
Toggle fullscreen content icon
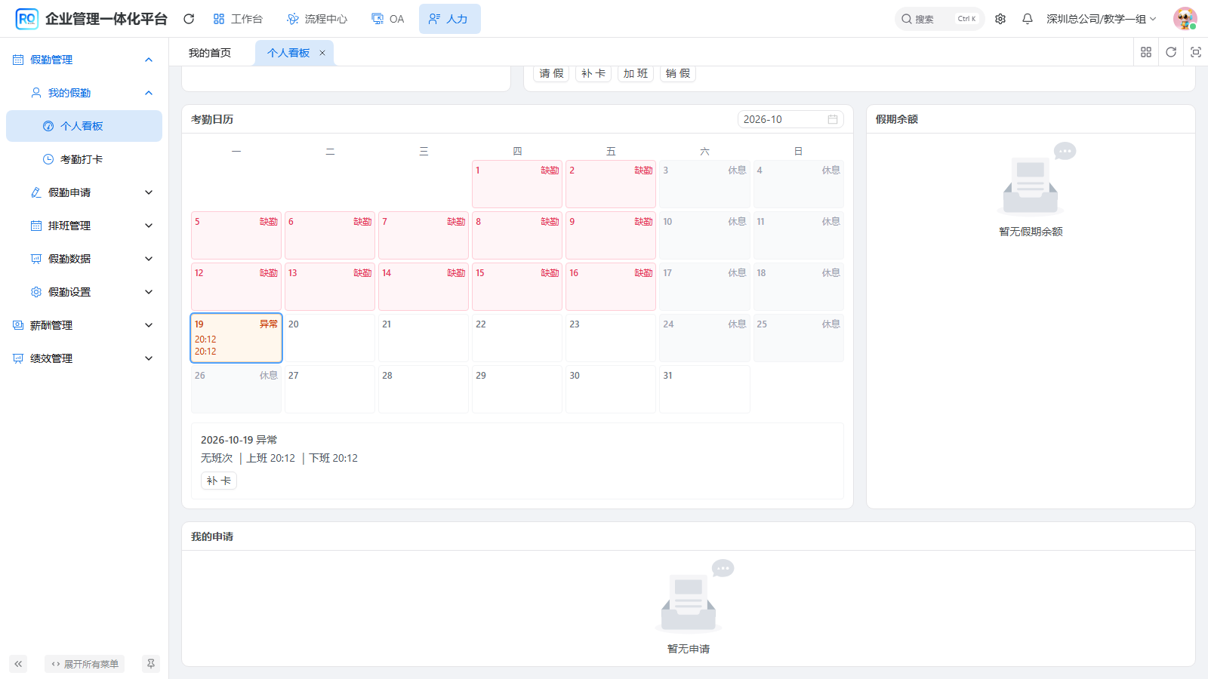coord(1196,52)
